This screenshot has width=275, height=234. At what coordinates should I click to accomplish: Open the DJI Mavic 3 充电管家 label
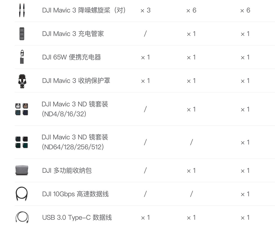click(x=73, y=34)
